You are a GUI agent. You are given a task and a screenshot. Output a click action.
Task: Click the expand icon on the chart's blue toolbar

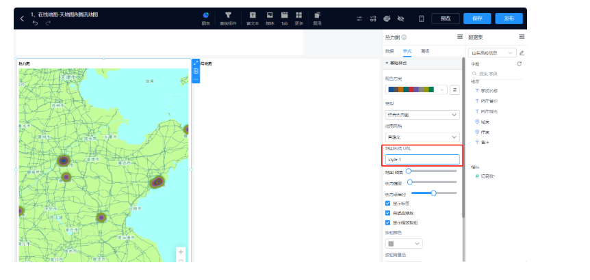point(196,63)
